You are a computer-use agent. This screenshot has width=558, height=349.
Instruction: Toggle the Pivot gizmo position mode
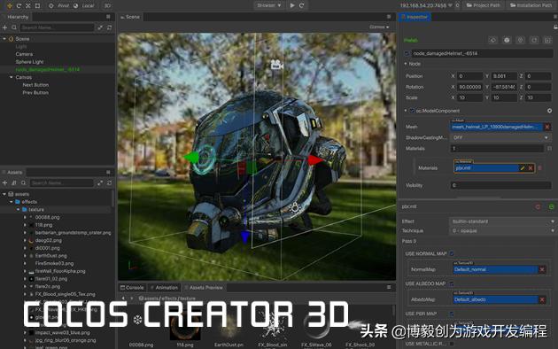59,5
